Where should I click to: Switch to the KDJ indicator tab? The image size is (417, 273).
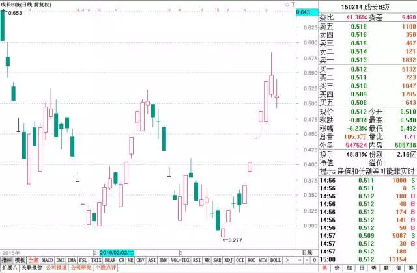[x=228, y=259]
